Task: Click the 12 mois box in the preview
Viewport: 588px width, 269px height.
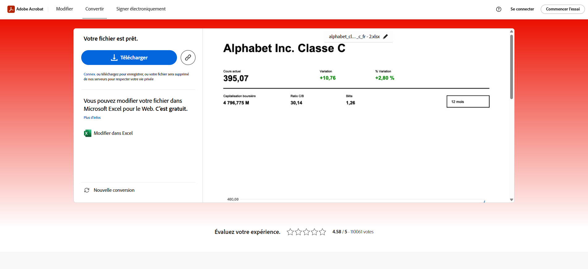Action: pyautogui.click(x=468, y=102)
